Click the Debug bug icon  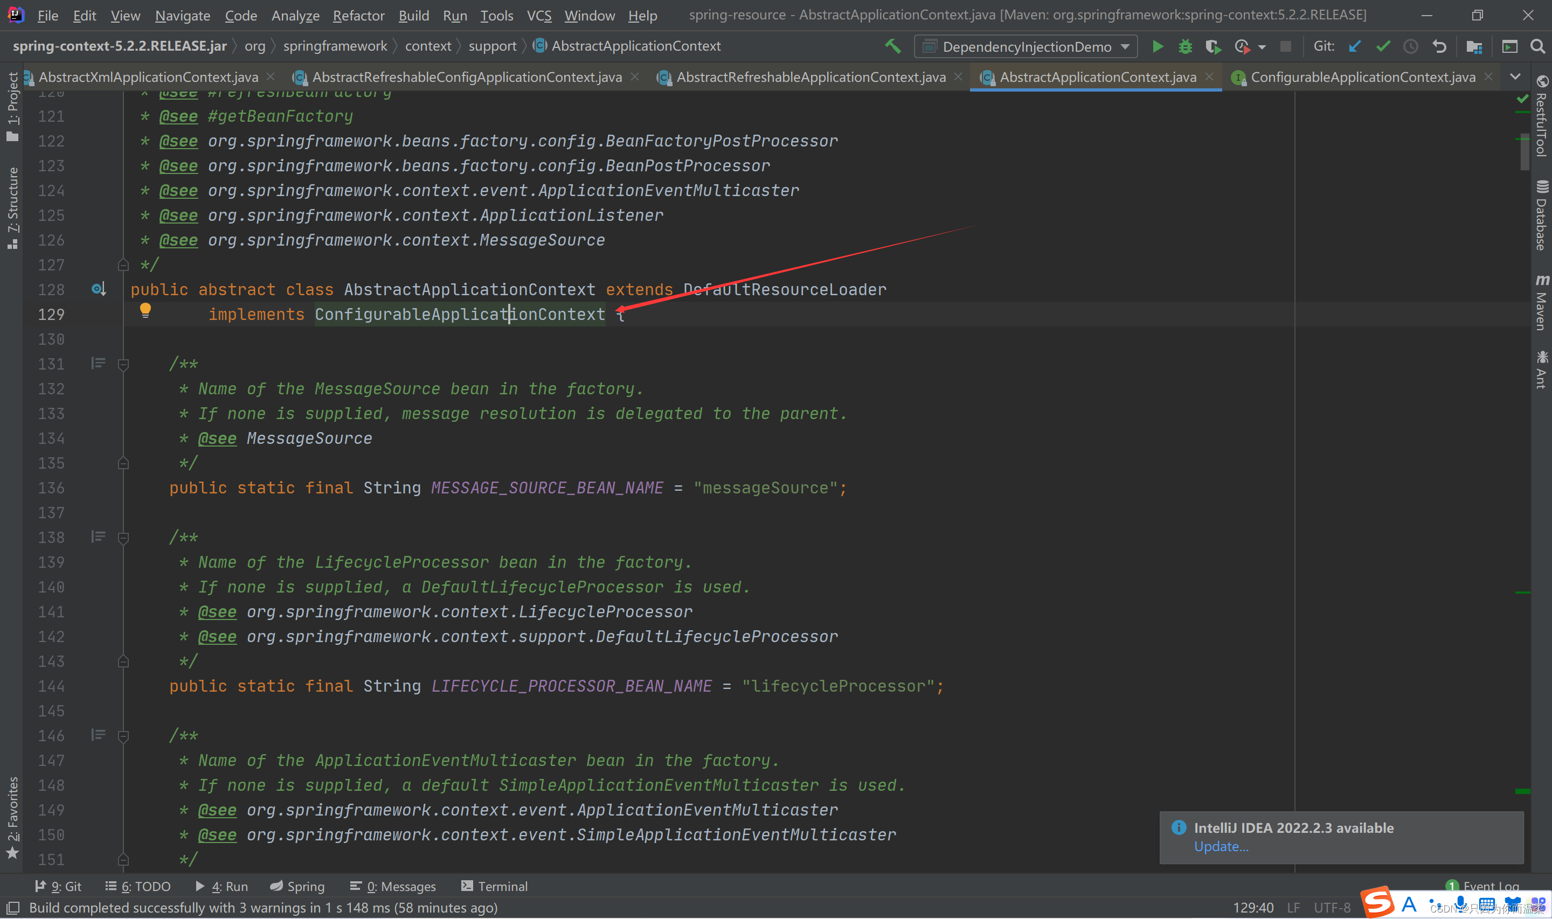(x=1184, y=46)
